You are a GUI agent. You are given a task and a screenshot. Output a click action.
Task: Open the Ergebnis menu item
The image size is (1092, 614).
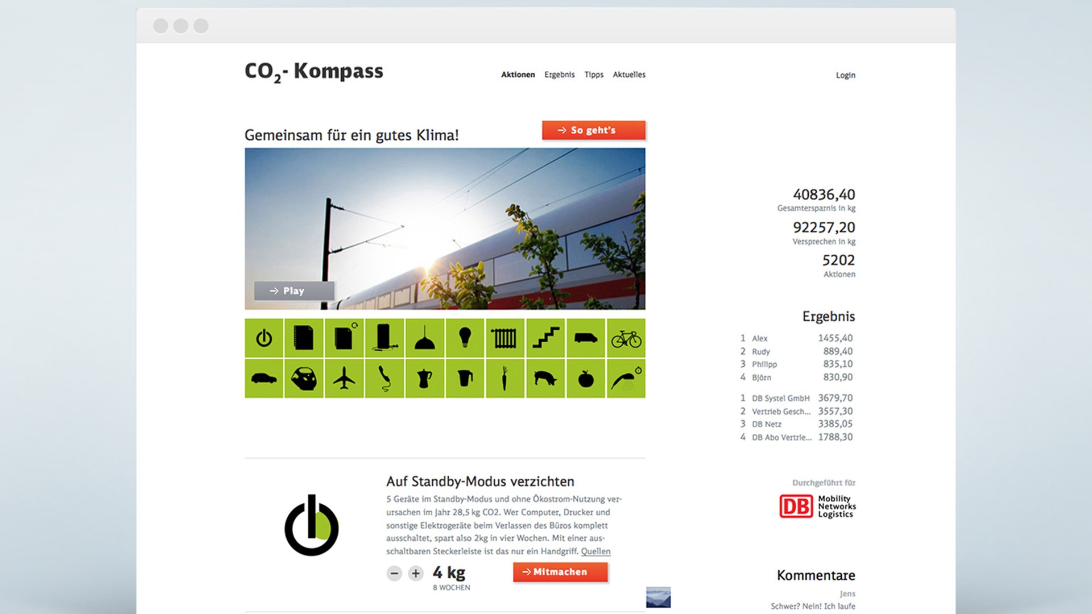point(559,74)
